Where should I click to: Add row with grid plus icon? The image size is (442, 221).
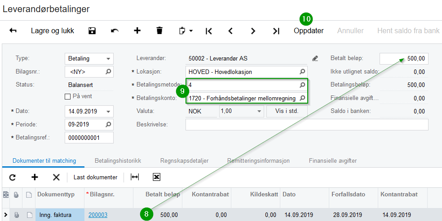(35, 177)
